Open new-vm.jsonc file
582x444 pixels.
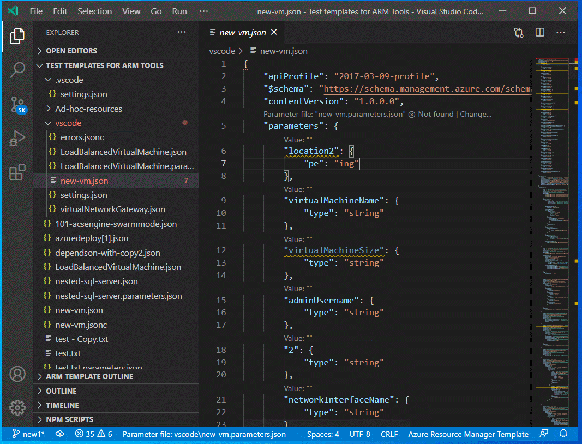click(x=116, y=325)
